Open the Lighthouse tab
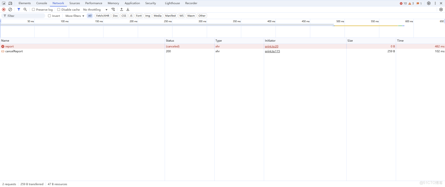The height and width of the screenshot is (187, 445). [x=172, y=3]
